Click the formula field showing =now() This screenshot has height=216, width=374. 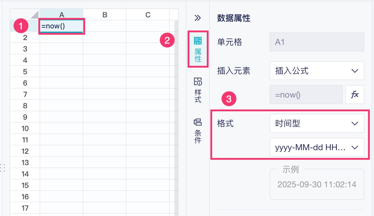click(306, 95)
